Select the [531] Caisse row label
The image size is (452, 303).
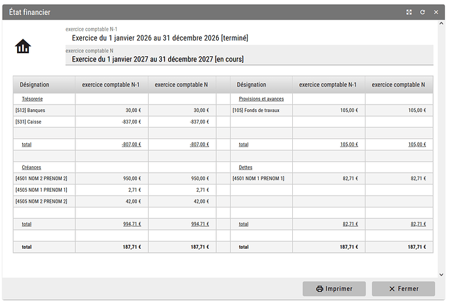click(x=28, y=122)
